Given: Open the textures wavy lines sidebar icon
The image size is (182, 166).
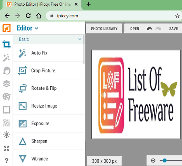Looking at the screenshot, I should pos(6,123).
